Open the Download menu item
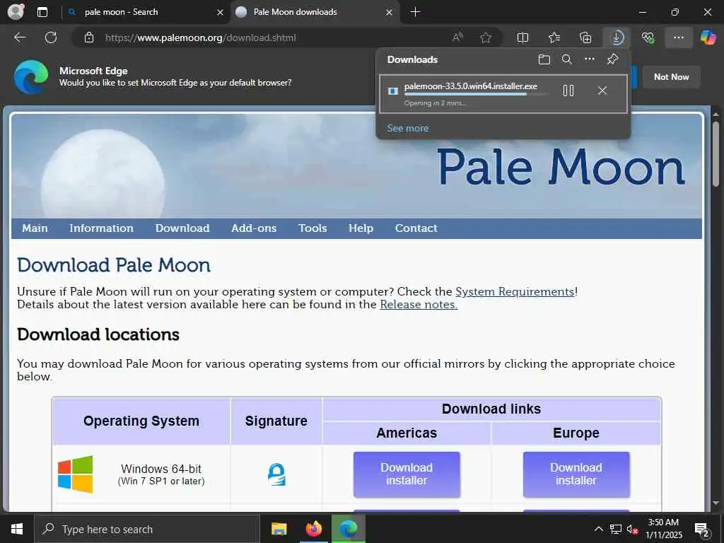This screenshot has height=543, width=724. tap(182, 228)
